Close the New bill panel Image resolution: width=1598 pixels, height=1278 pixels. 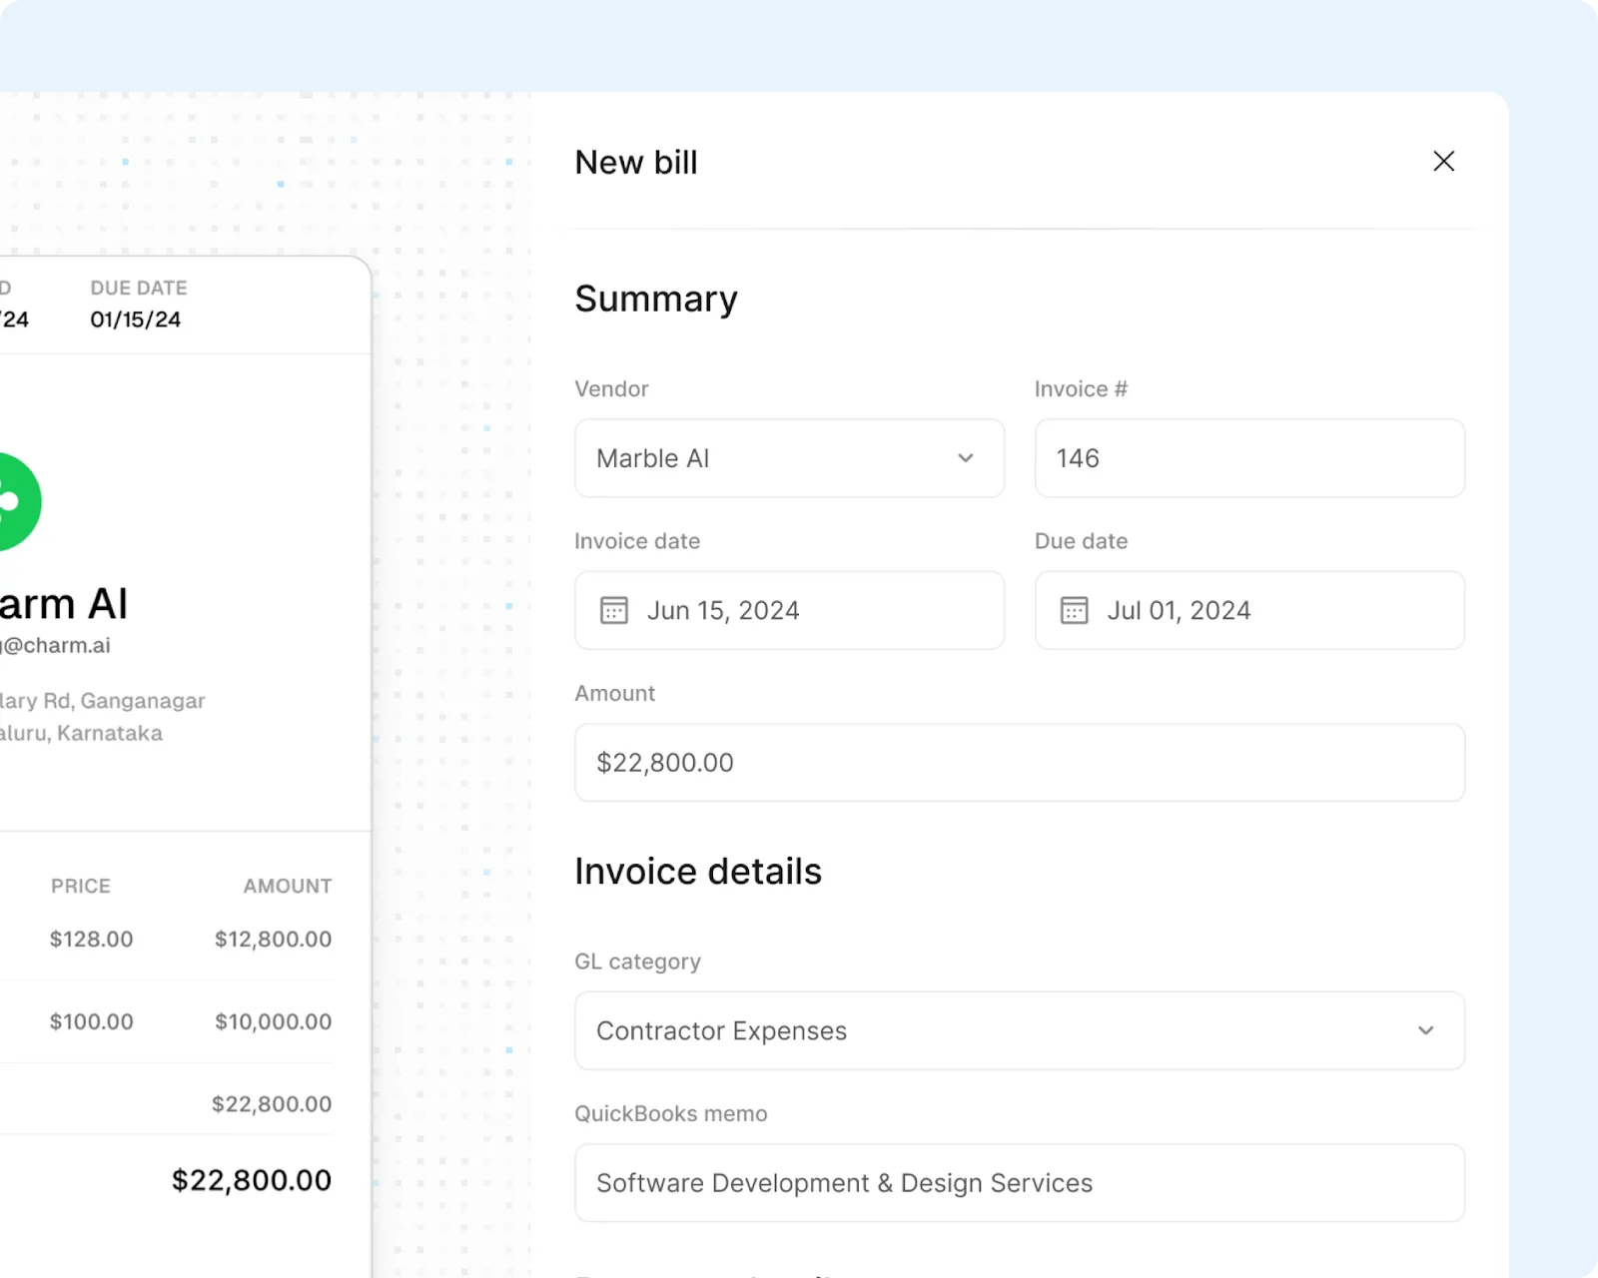tap(1443, 161)
